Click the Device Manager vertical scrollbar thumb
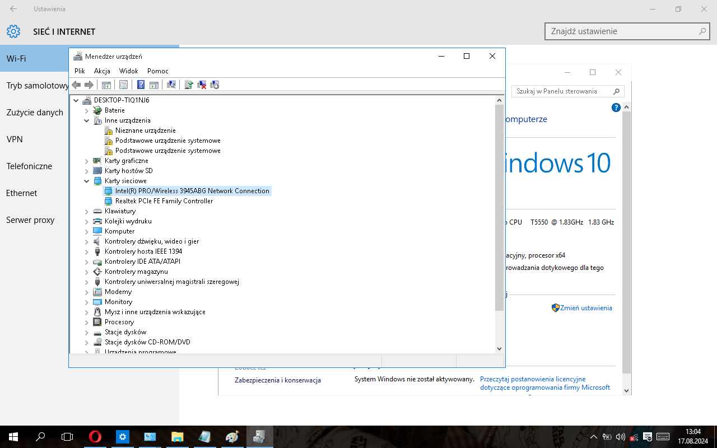Image resolution: width=717 pixels, height=448 pixels. click(x=500, y=207)
